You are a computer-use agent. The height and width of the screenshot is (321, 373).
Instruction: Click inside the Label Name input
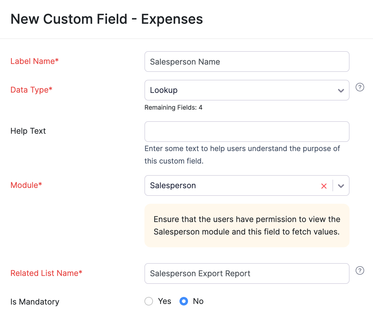pos(247,62)
